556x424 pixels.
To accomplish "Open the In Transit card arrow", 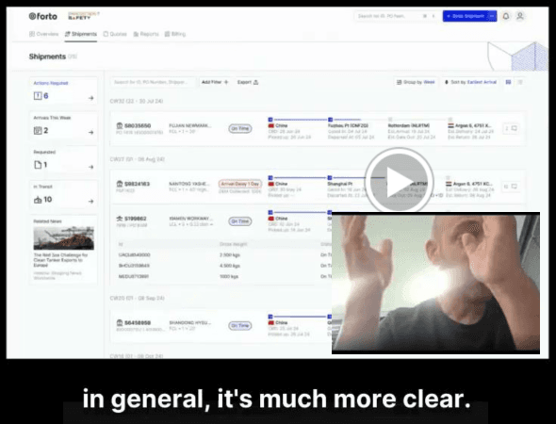I will click(91, 202).
